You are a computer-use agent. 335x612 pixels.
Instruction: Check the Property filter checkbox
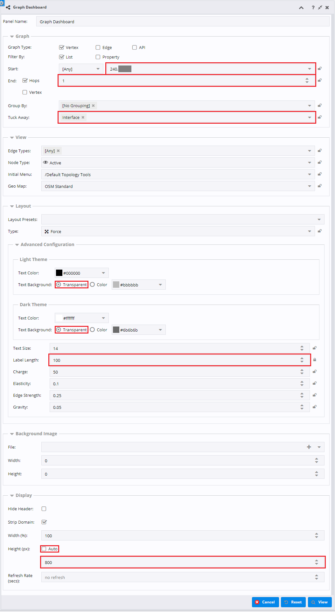click(98, 57)
